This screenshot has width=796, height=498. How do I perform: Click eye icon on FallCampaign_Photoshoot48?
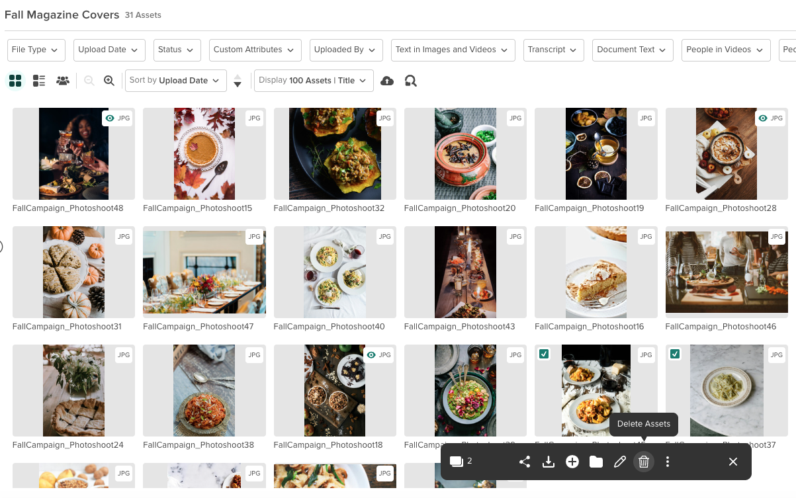pyautogui.click(x=110, y=118)
